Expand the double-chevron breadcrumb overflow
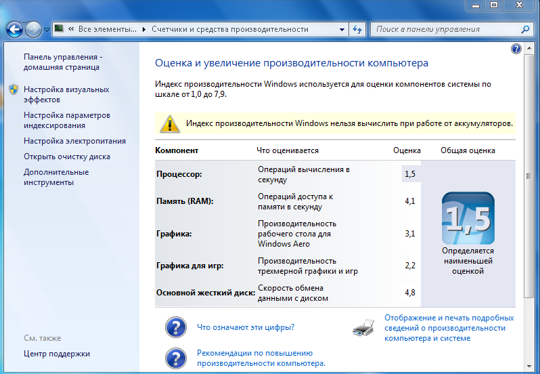Viewport: 540px width, 374px height. coord(71,29)
